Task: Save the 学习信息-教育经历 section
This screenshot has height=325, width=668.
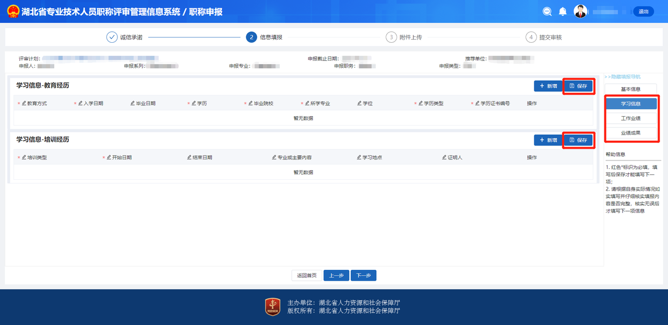Action: pos(578,86)
